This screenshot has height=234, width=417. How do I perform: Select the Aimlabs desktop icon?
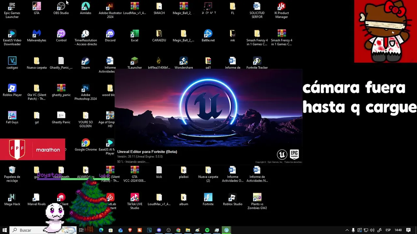(x=85, y=8)
